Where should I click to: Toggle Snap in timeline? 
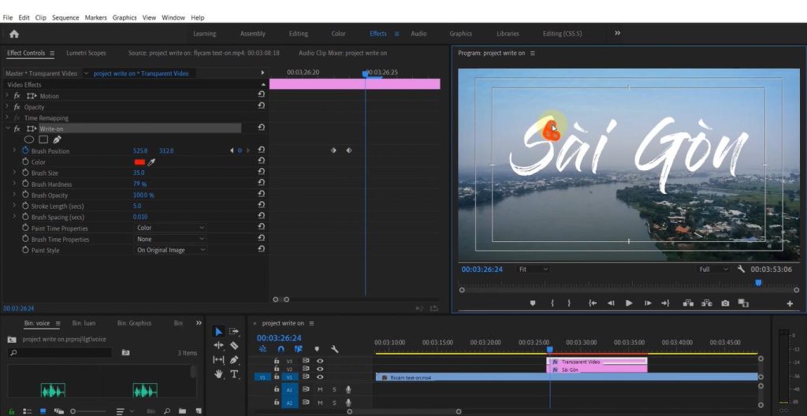point(281,349)
